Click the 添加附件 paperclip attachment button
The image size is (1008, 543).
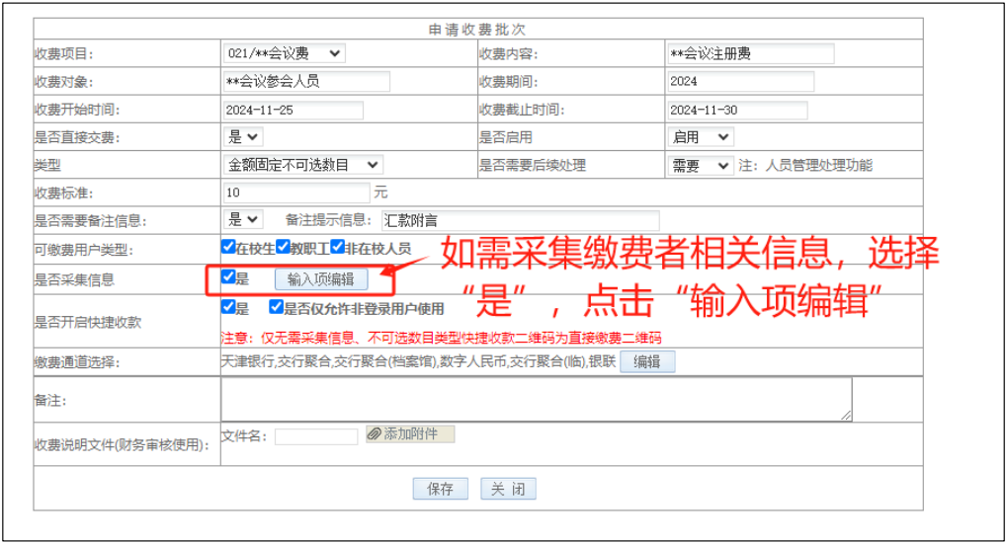410,434
